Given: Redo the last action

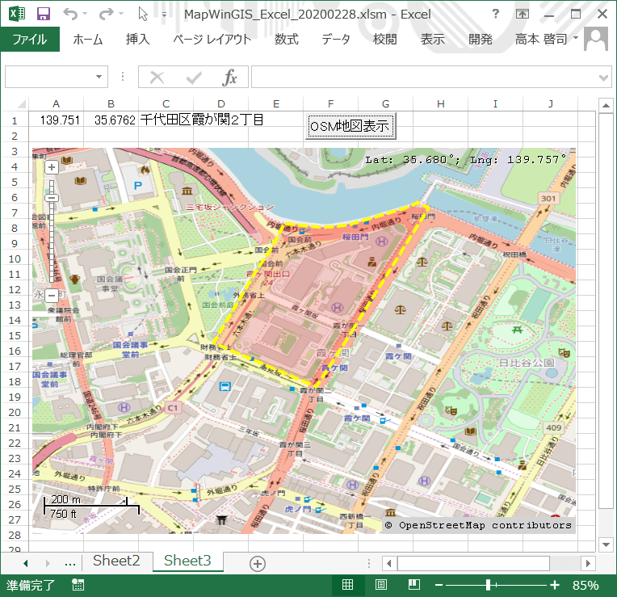Looking at the screenshot, I should pyautogui.click(x=107, y=15).
